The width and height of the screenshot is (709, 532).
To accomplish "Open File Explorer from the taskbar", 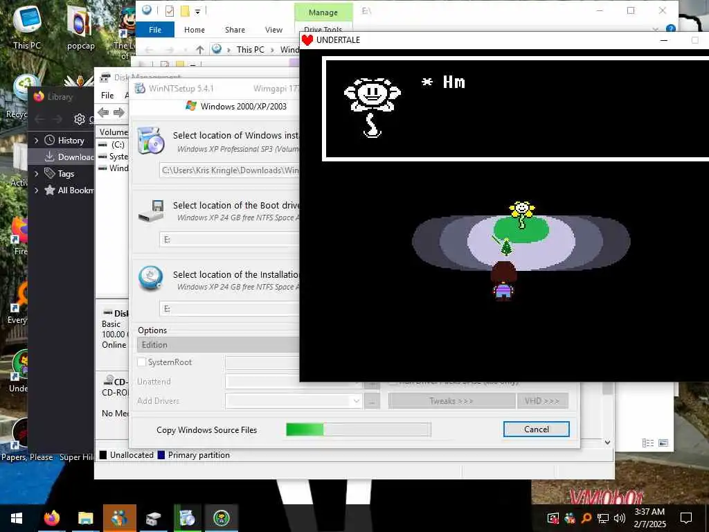I will click(x=85, y=518).
